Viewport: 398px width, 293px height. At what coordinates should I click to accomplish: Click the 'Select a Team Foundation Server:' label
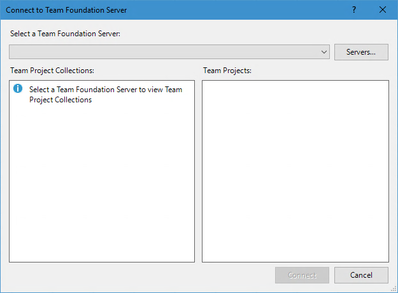point(65,34)
